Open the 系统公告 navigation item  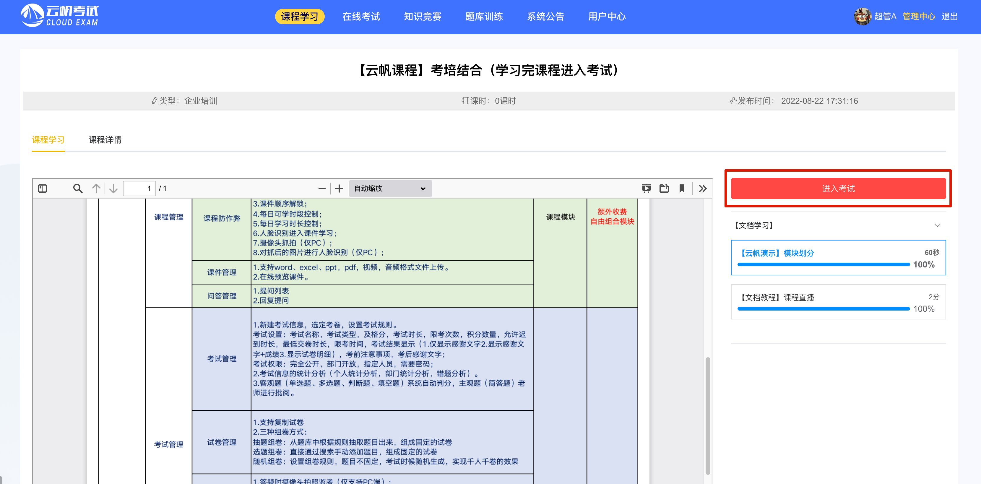(546, 16)
